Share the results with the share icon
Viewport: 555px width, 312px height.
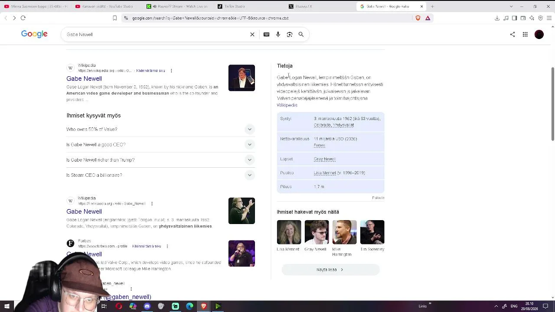513,34
